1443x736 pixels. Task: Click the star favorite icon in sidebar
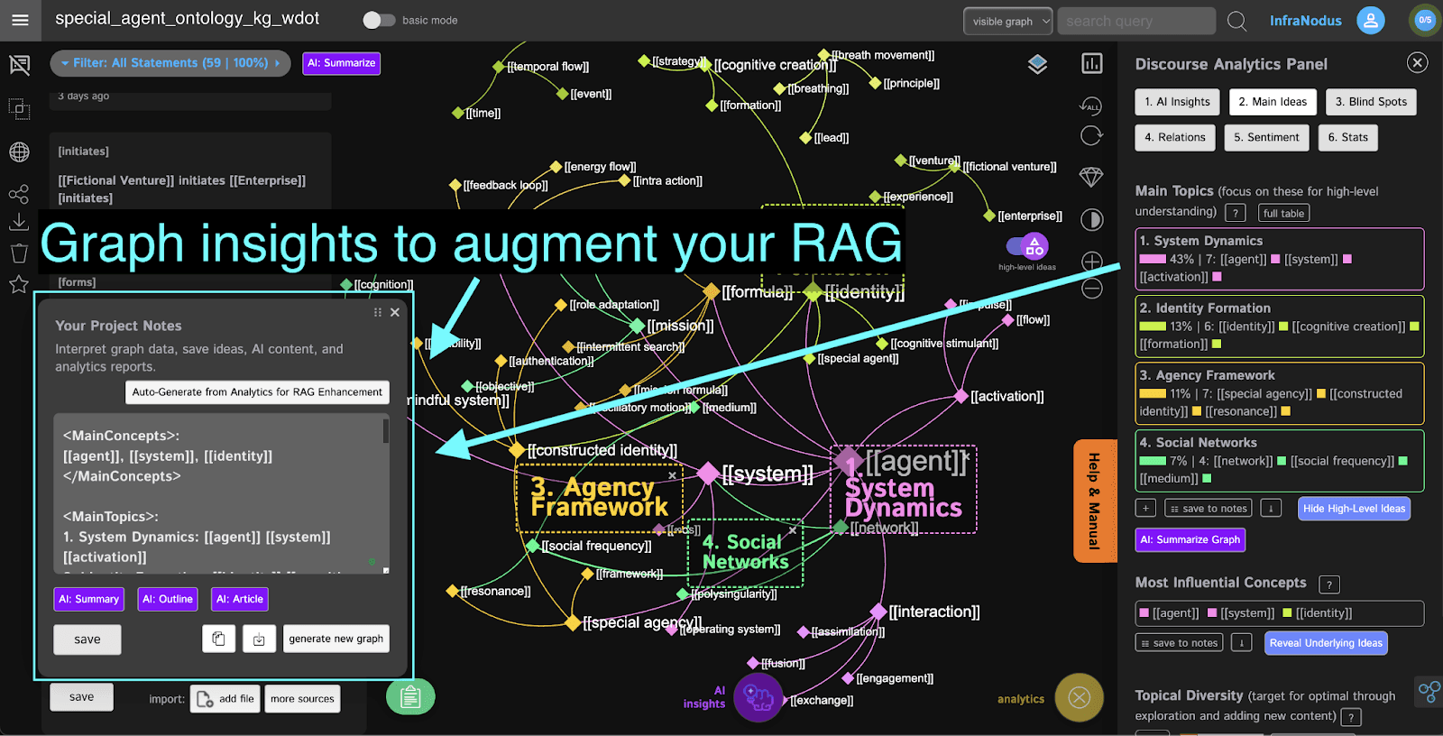coord(19,285)
